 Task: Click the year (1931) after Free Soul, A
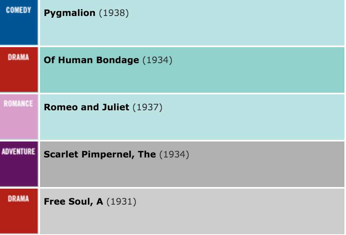(121, 202)
